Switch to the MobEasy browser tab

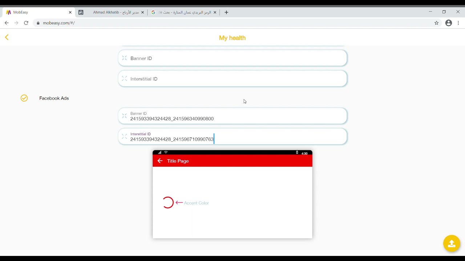(39, 12)
